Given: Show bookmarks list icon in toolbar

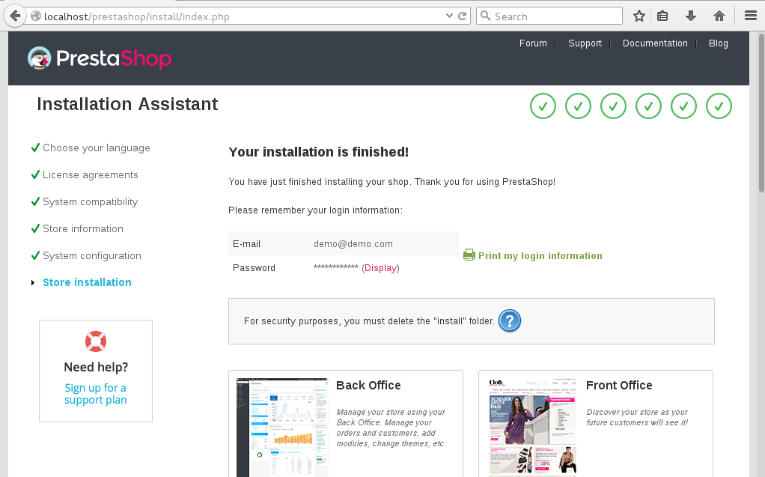Looking at the screenshot, I should (x=662, y=16).
